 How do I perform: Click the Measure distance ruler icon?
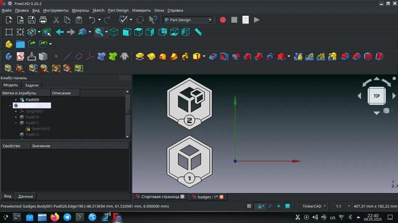point(198,32)
